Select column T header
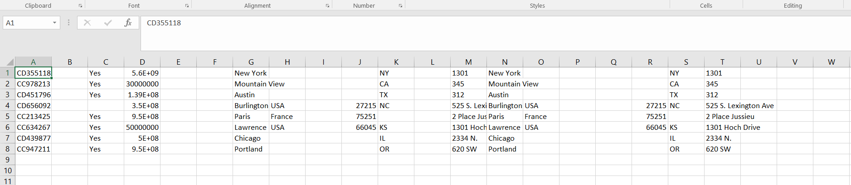 click(x=722, y=62)
